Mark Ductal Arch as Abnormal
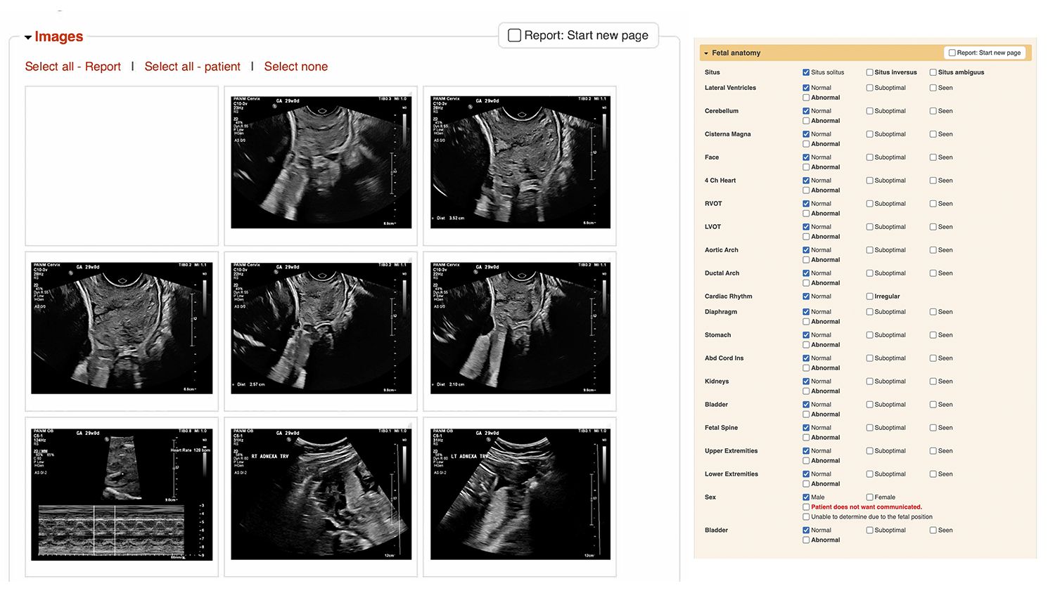Image resolution: width=1055 pixels, height=593 pixels. [x=806, y=283]
